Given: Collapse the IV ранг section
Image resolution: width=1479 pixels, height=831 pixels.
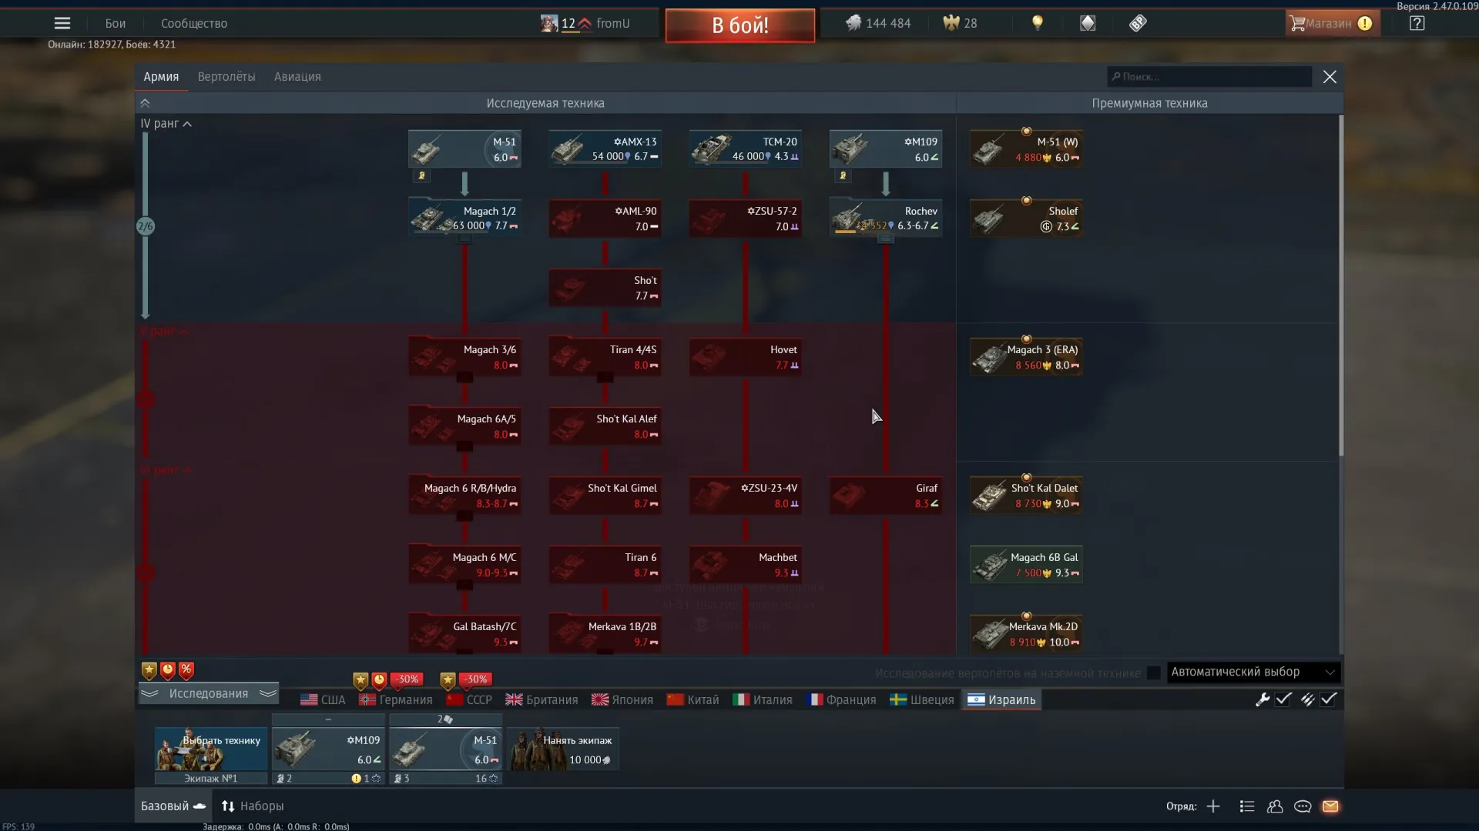Looking at the screenshot, I should (x=166, y=123).
